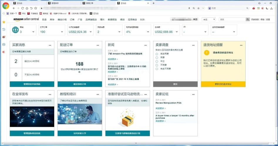Open the 库存 navigation menu
The image size is (278, 146).
52,20
